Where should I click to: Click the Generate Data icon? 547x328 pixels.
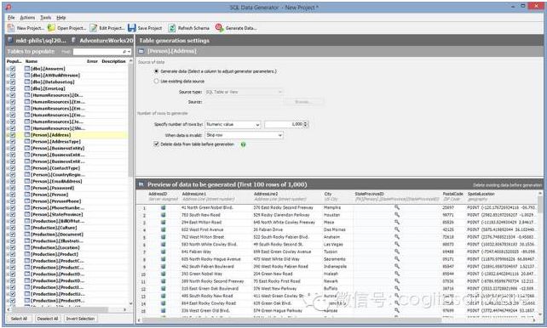[x=219, y=28]
